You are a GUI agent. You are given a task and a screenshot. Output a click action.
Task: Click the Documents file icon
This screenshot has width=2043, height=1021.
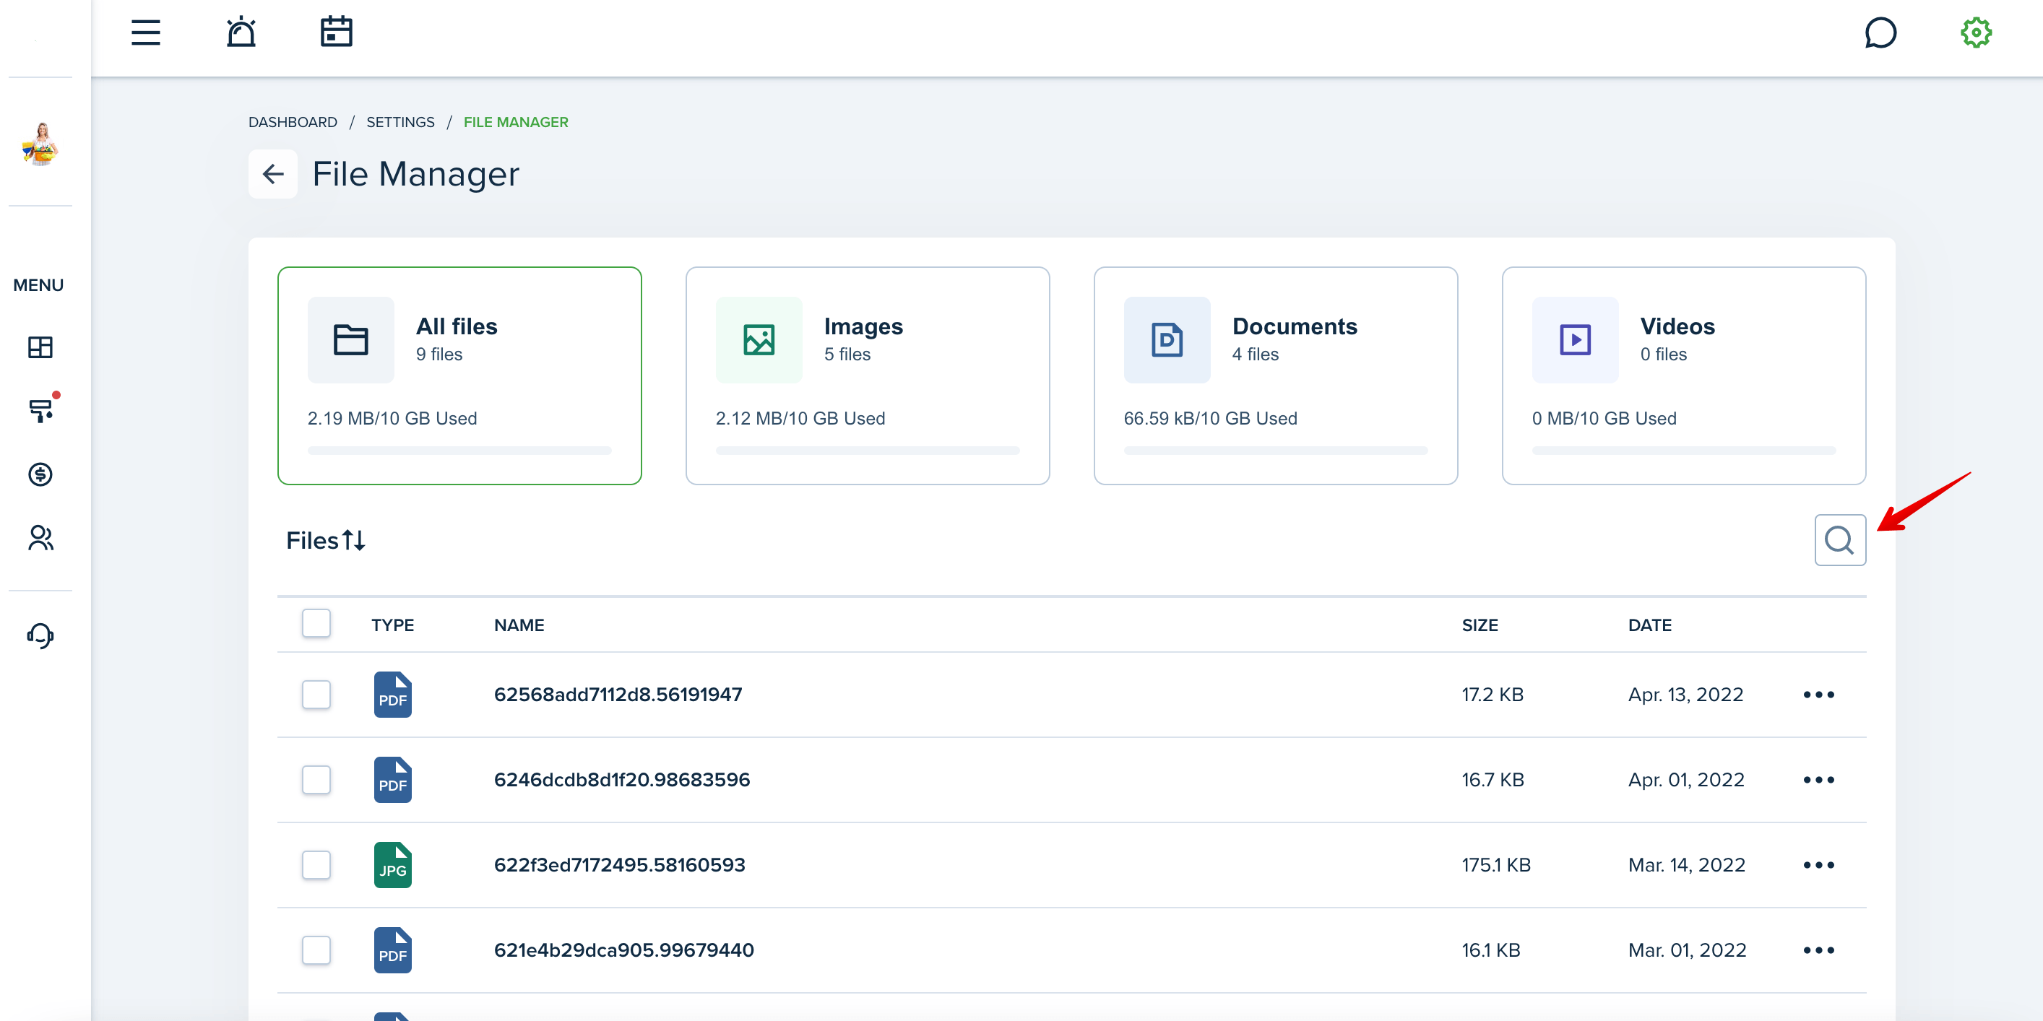click(x=1167, y=340)
